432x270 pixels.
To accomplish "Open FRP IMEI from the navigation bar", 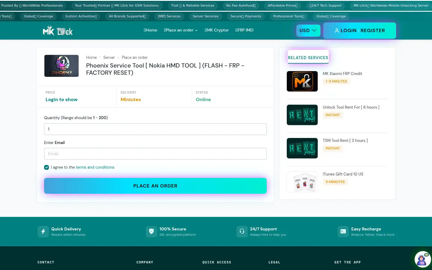I will click(x=244, y=30).
